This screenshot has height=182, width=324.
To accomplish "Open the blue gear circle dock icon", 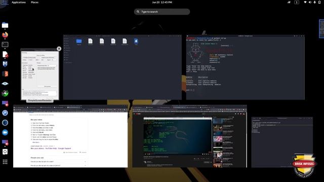I will coord(5,113).
